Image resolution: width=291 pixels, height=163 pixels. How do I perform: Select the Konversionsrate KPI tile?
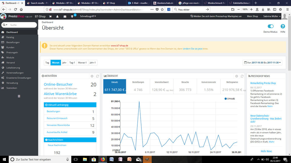click(209, 86)
